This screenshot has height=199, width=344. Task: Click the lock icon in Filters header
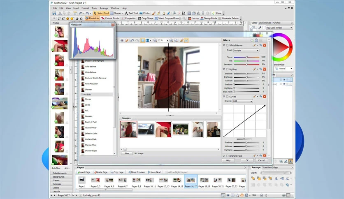256,40
